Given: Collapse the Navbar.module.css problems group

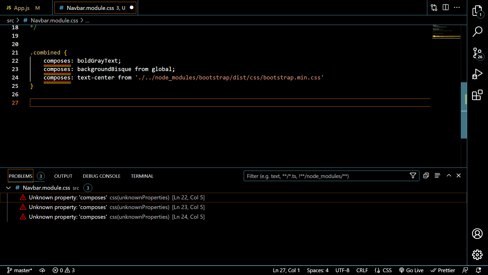Looking at the screenshot, I should (x=8, y=188).
